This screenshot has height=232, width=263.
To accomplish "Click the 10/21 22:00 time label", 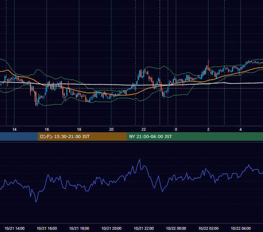I will (143, 228).
